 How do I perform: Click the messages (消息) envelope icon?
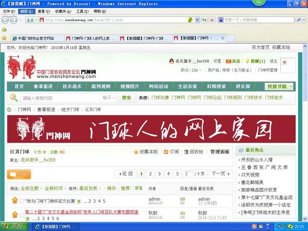click(228, 61)
